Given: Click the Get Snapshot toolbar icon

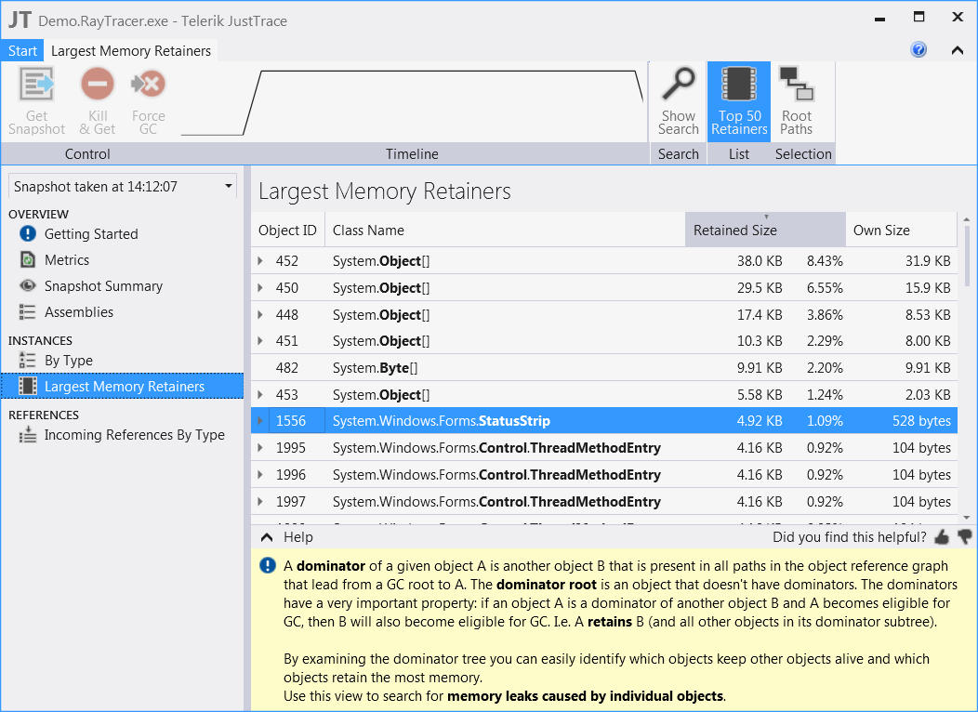Looking at the screenshot, I should click(x=36, y=85).
